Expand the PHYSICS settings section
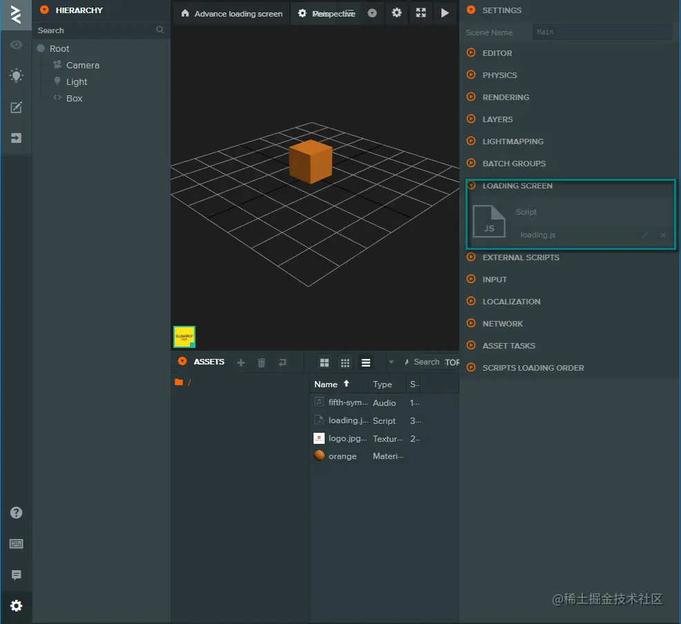The height and width of the screenshot is (624, 681). pos(499,75)
